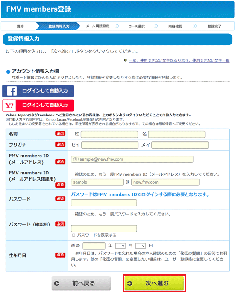Viewport: 235px width, 300px height.
Task: Select the 登録情報入力 step tab
Action: click(59, 26)
